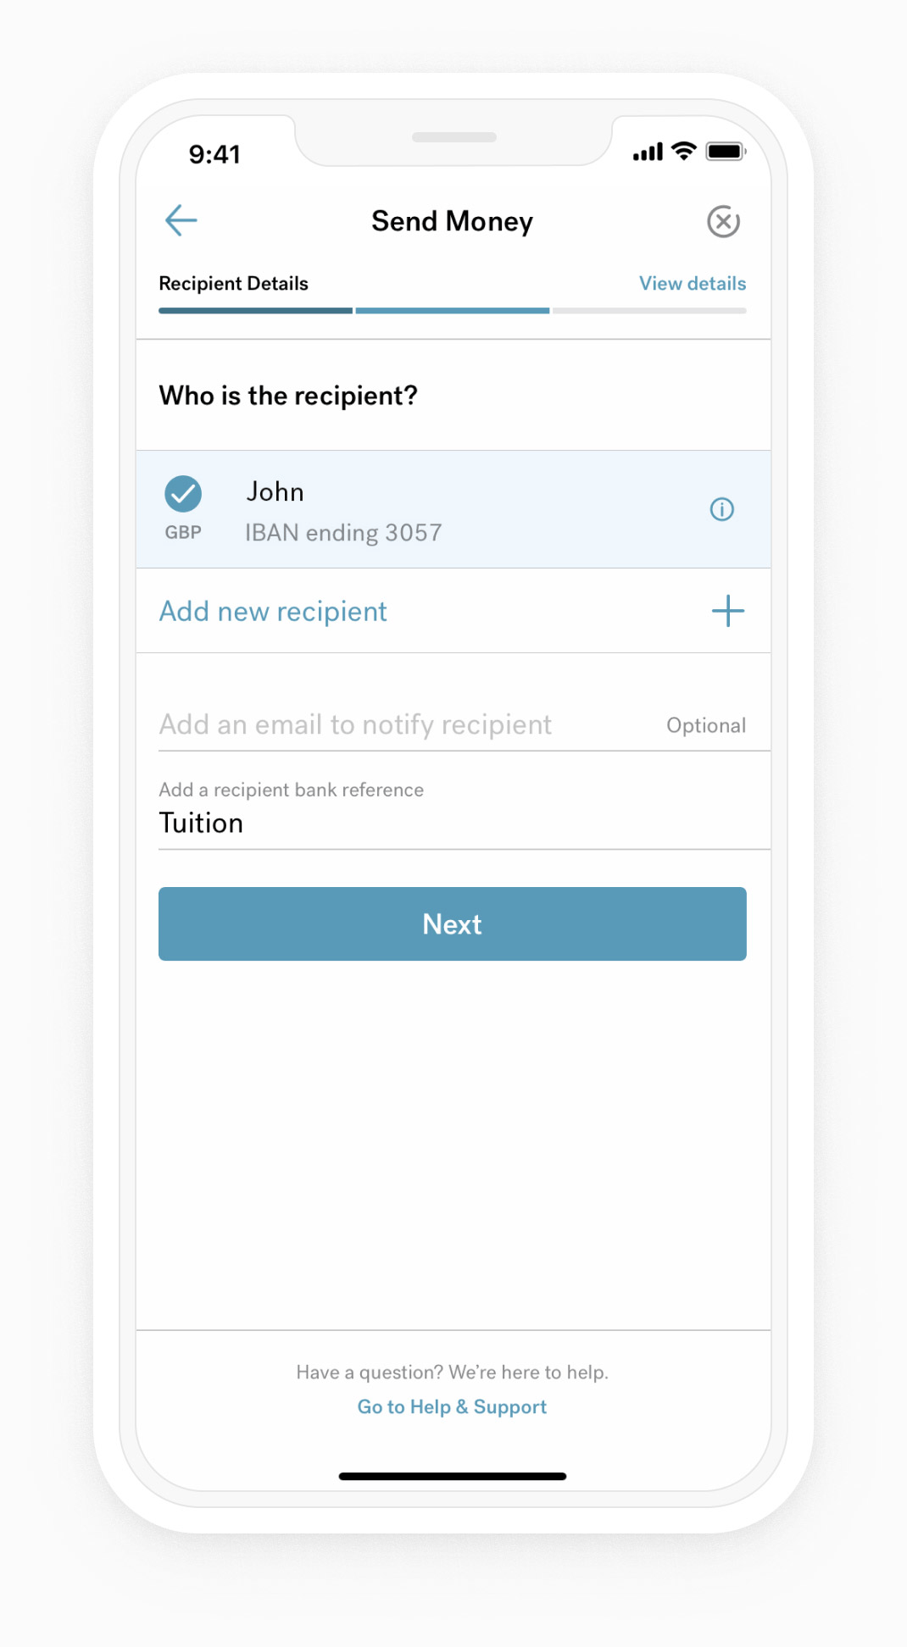Tap the Send Money title
Viewport: 907px width, 1647px height.
pyautogui.click(x=451, y=221)
